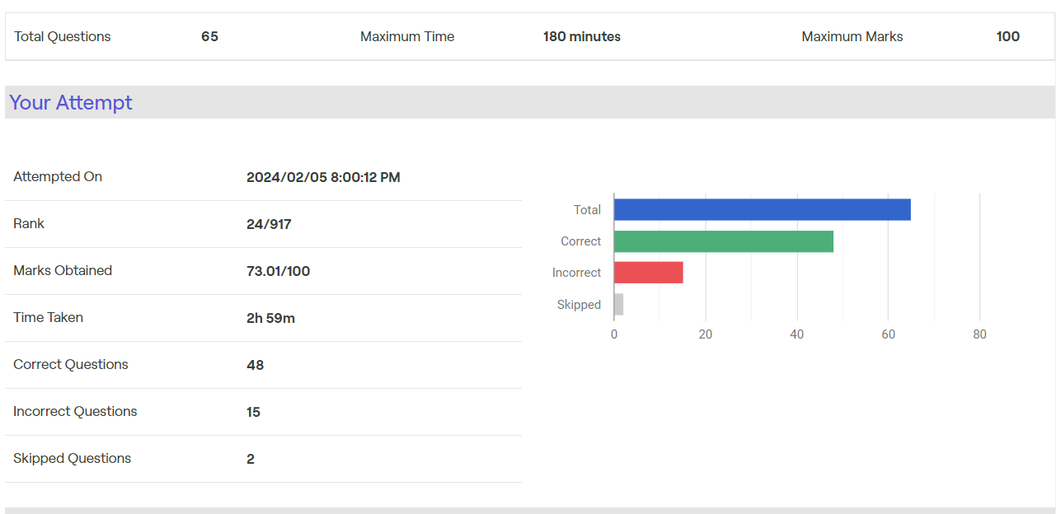Click the 'Marks Obtained' row label
Image resolution: width=1056 pixels, height=514 pixels.
pos(63,271)
